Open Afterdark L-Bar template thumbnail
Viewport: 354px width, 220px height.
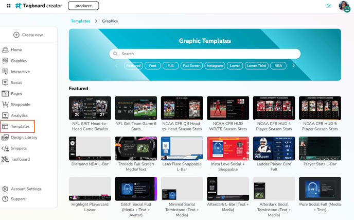coord(228,189)
